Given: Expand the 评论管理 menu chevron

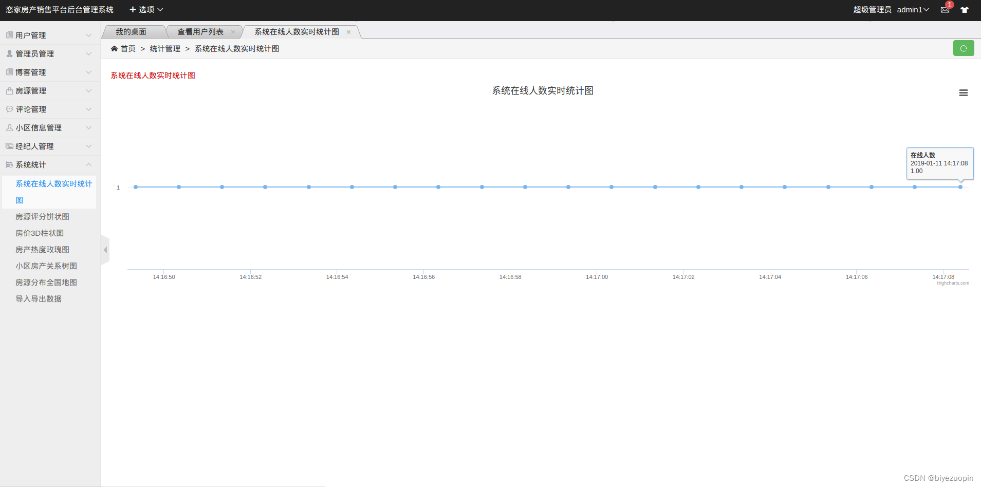Looking at the screenshot, I should (x=88, y=109).
